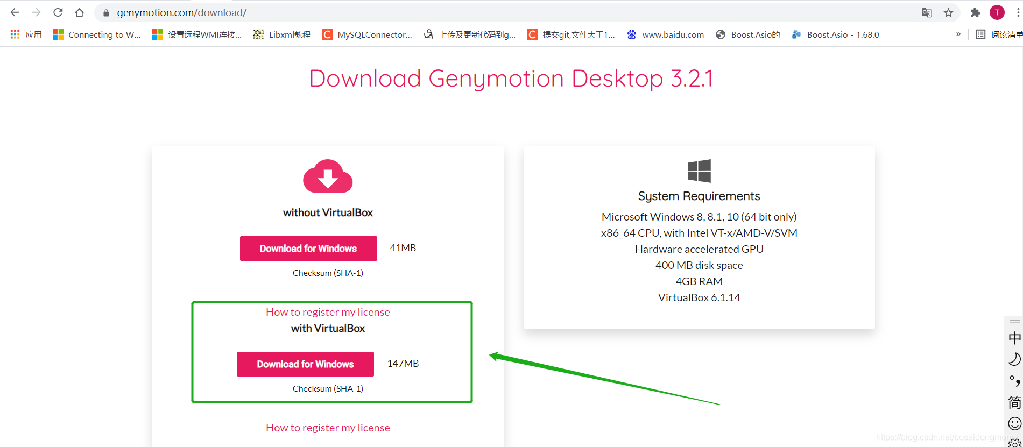The height and width of the screenshot is (447, 1023).
Task: Click the Windows logo in System Requirements
Action: pyautogui.click(x=699, y=171)
